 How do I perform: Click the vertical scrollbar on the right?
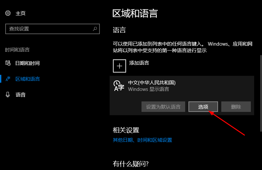[x=261, y=94]
